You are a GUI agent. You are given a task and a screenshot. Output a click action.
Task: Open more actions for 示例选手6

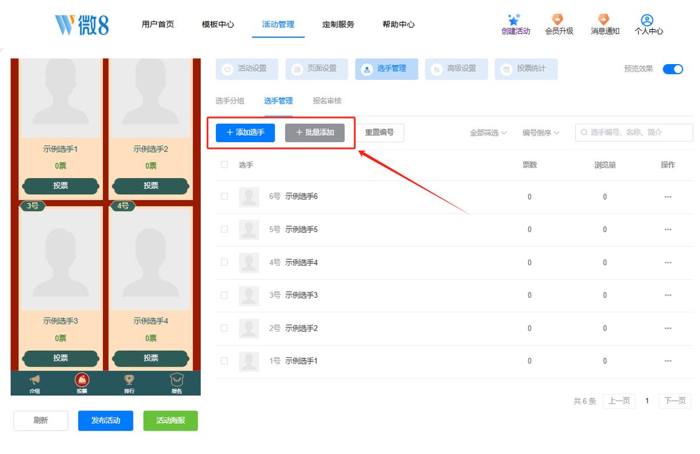coord(668,197)
